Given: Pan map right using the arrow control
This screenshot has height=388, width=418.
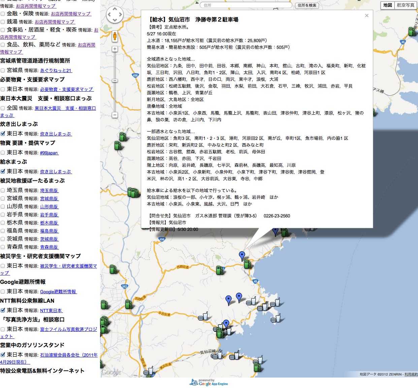Looking at the screenshot, I should [x=121, y=15].
